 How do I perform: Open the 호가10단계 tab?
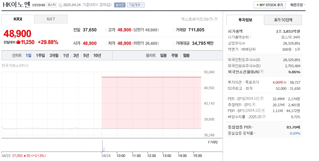click(x=283, y=20)
